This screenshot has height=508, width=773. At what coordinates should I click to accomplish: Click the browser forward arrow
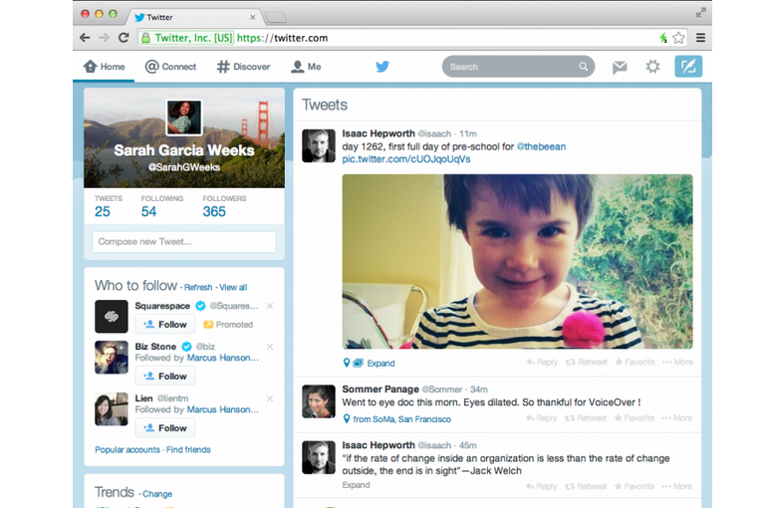point(104,38)
